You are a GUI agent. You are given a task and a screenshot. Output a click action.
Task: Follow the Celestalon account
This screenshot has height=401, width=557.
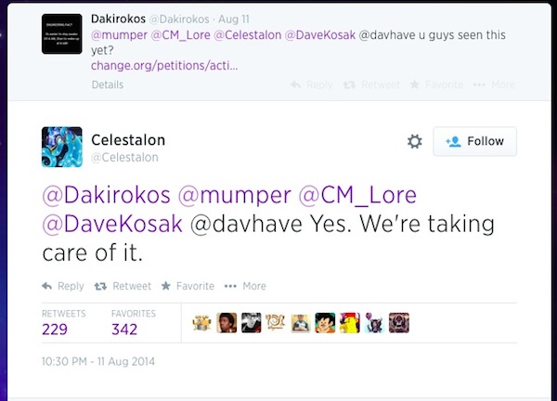474,141
